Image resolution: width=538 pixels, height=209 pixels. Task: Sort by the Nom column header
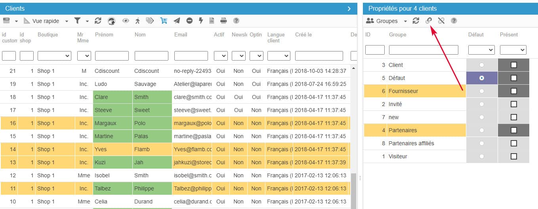140,35
